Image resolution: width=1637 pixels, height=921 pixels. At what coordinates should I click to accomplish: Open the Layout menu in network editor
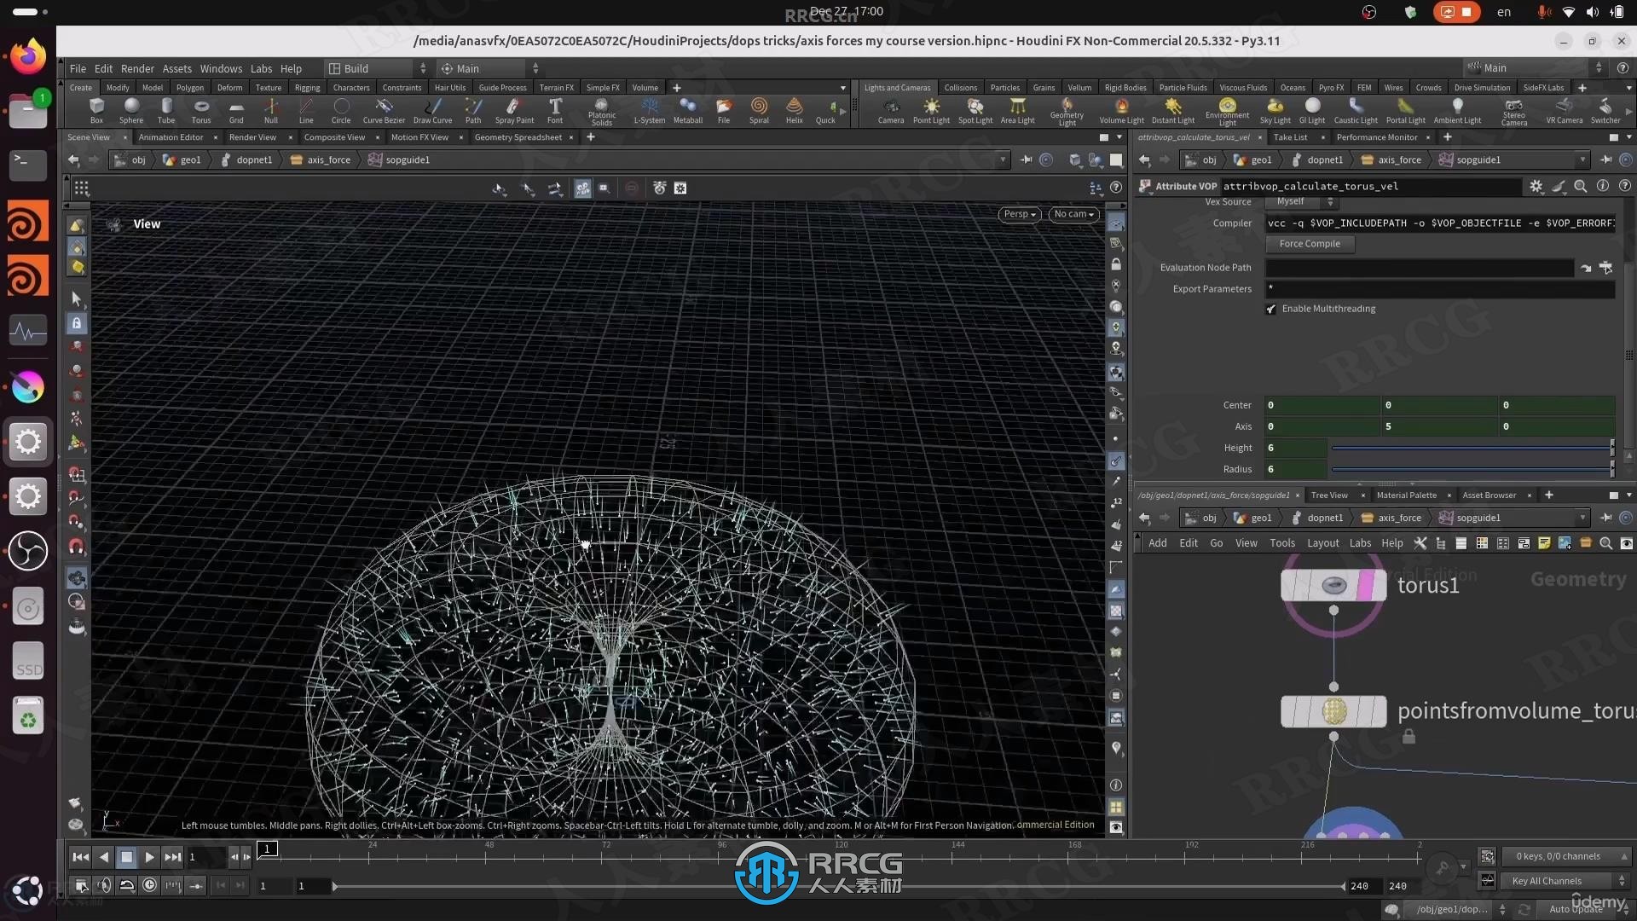click(1323, 543)
